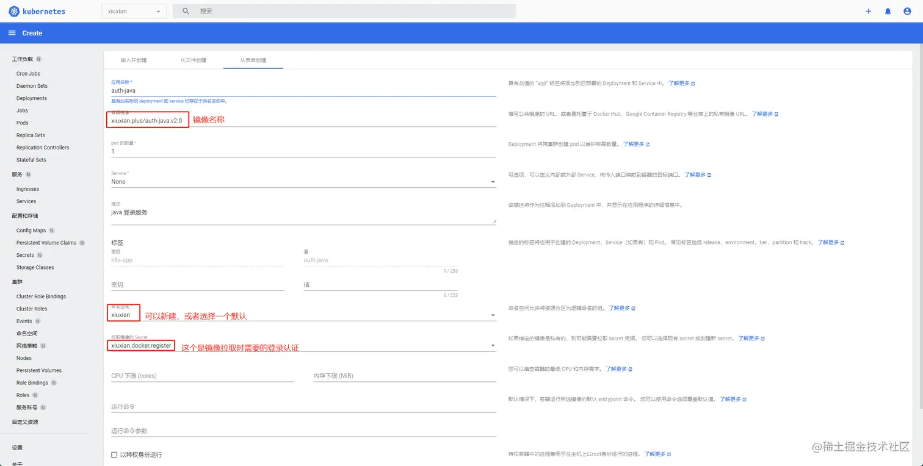Open 工作负载 in the sidebar
This screenshot has height=466, width=923.
(x=23, y=59)
